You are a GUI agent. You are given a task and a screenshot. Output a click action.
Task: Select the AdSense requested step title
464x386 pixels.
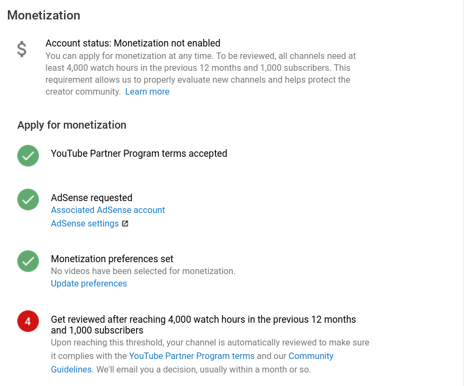point(92,198)
